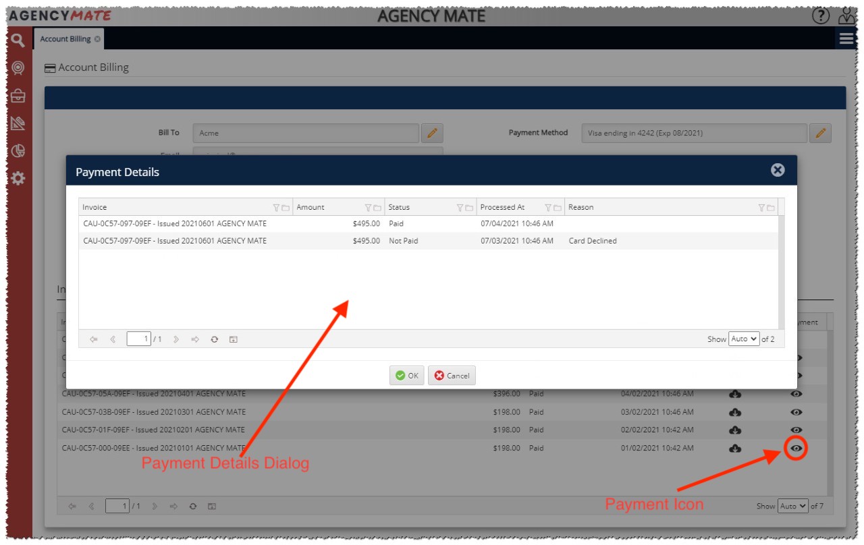This screenshot has height=545, width=864.
Task: Click the folder icon in Invoice column header
Action: tap(286, 208)
